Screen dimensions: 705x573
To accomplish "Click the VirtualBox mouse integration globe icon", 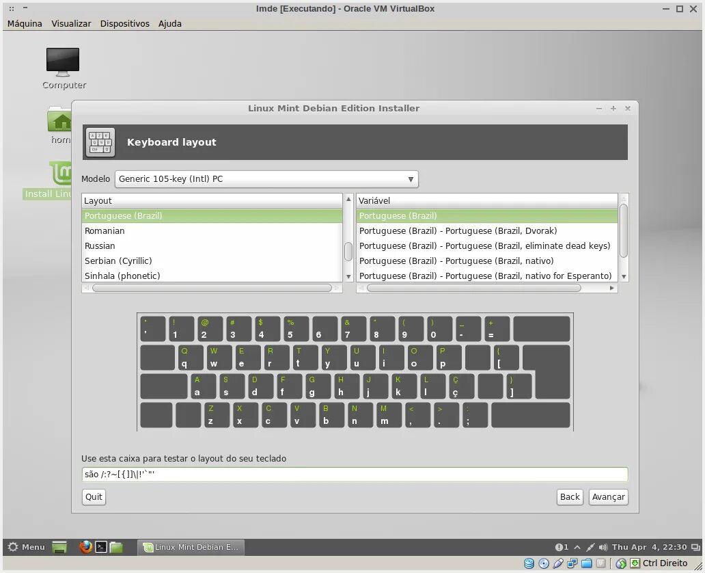I will (621, 563).
